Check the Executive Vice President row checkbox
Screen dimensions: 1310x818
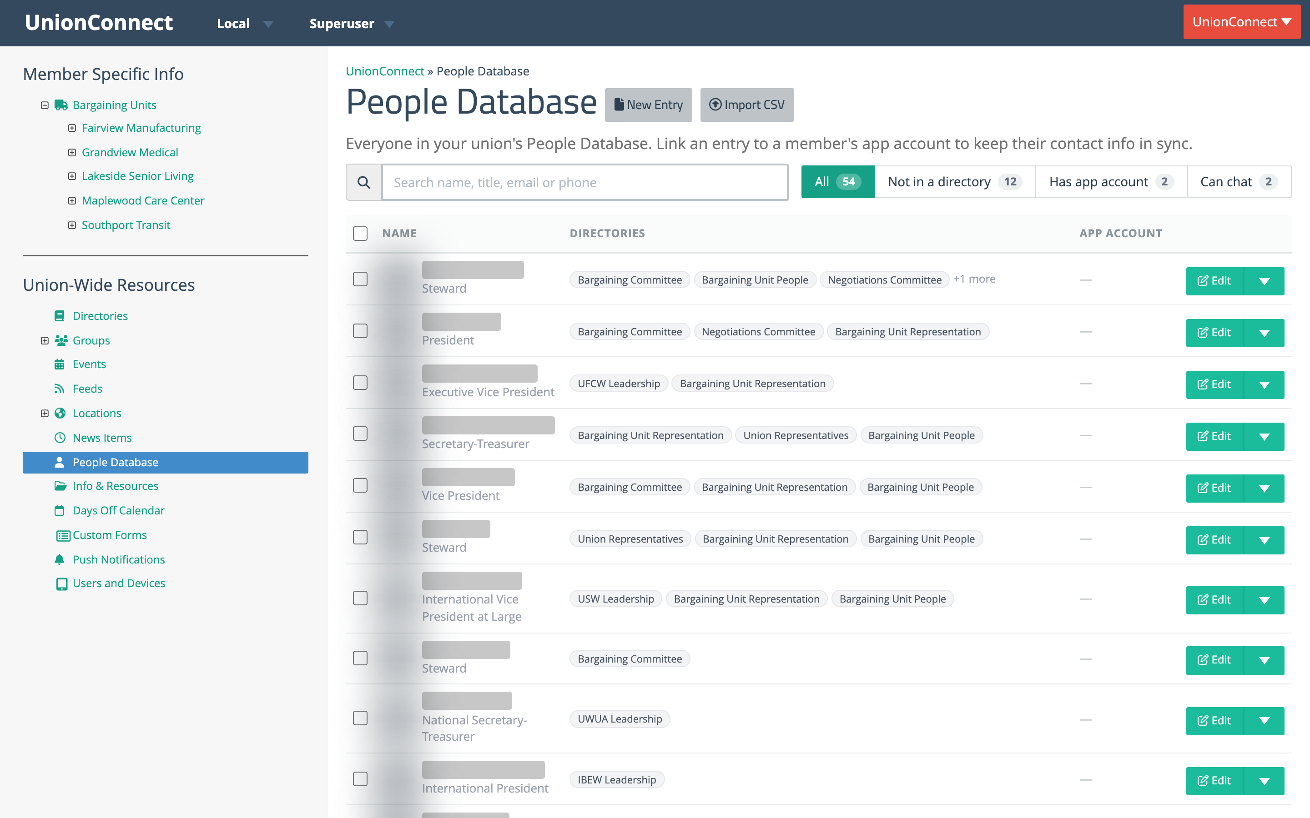coord(360,383)
